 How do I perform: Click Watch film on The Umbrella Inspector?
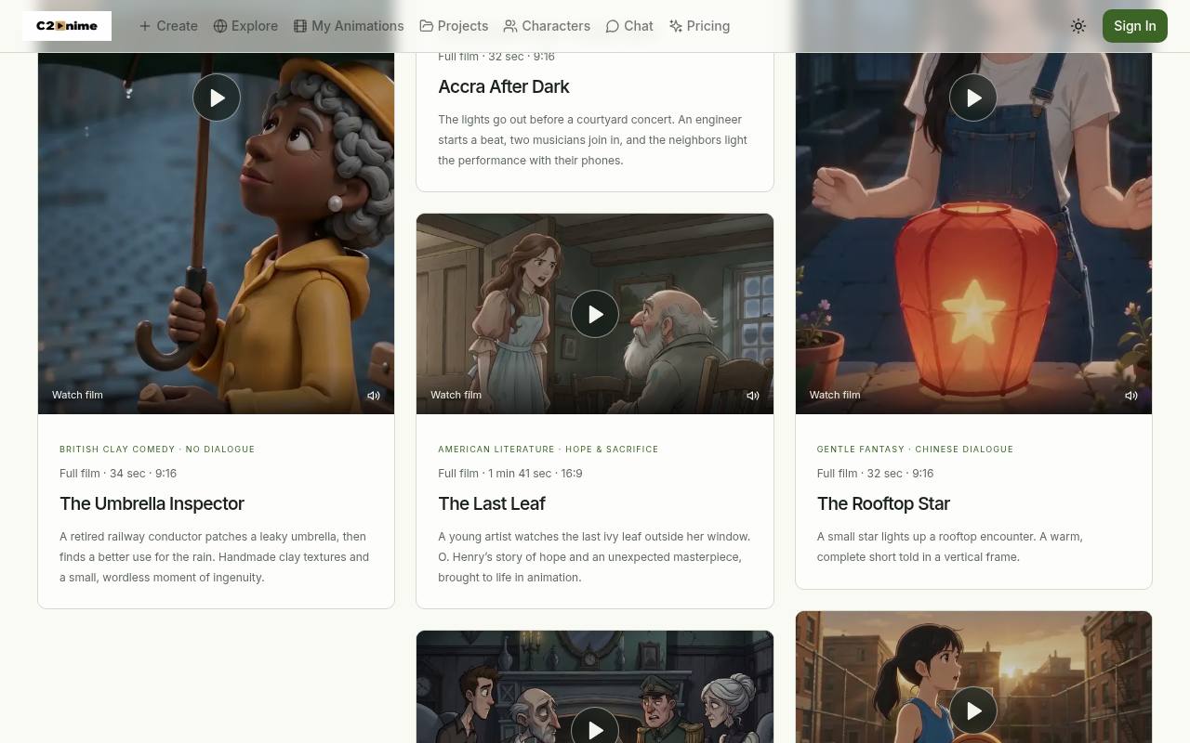point(77,395)
